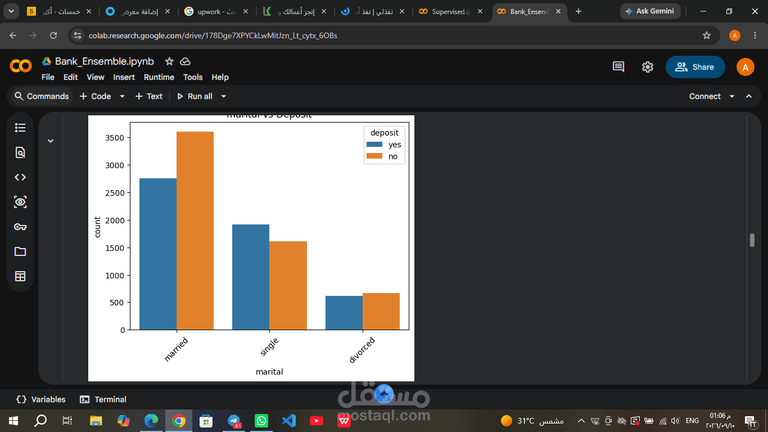768x432 pixels.
Task: Show hidden system tray icons
Action: click(581, 420)
